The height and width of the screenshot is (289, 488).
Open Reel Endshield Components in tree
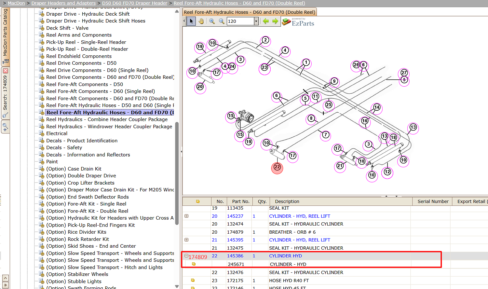79,56
